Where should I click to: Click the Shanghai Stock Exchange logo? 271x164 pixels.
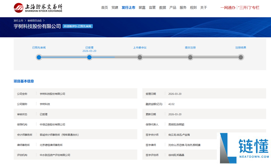[x=38, y=8]
